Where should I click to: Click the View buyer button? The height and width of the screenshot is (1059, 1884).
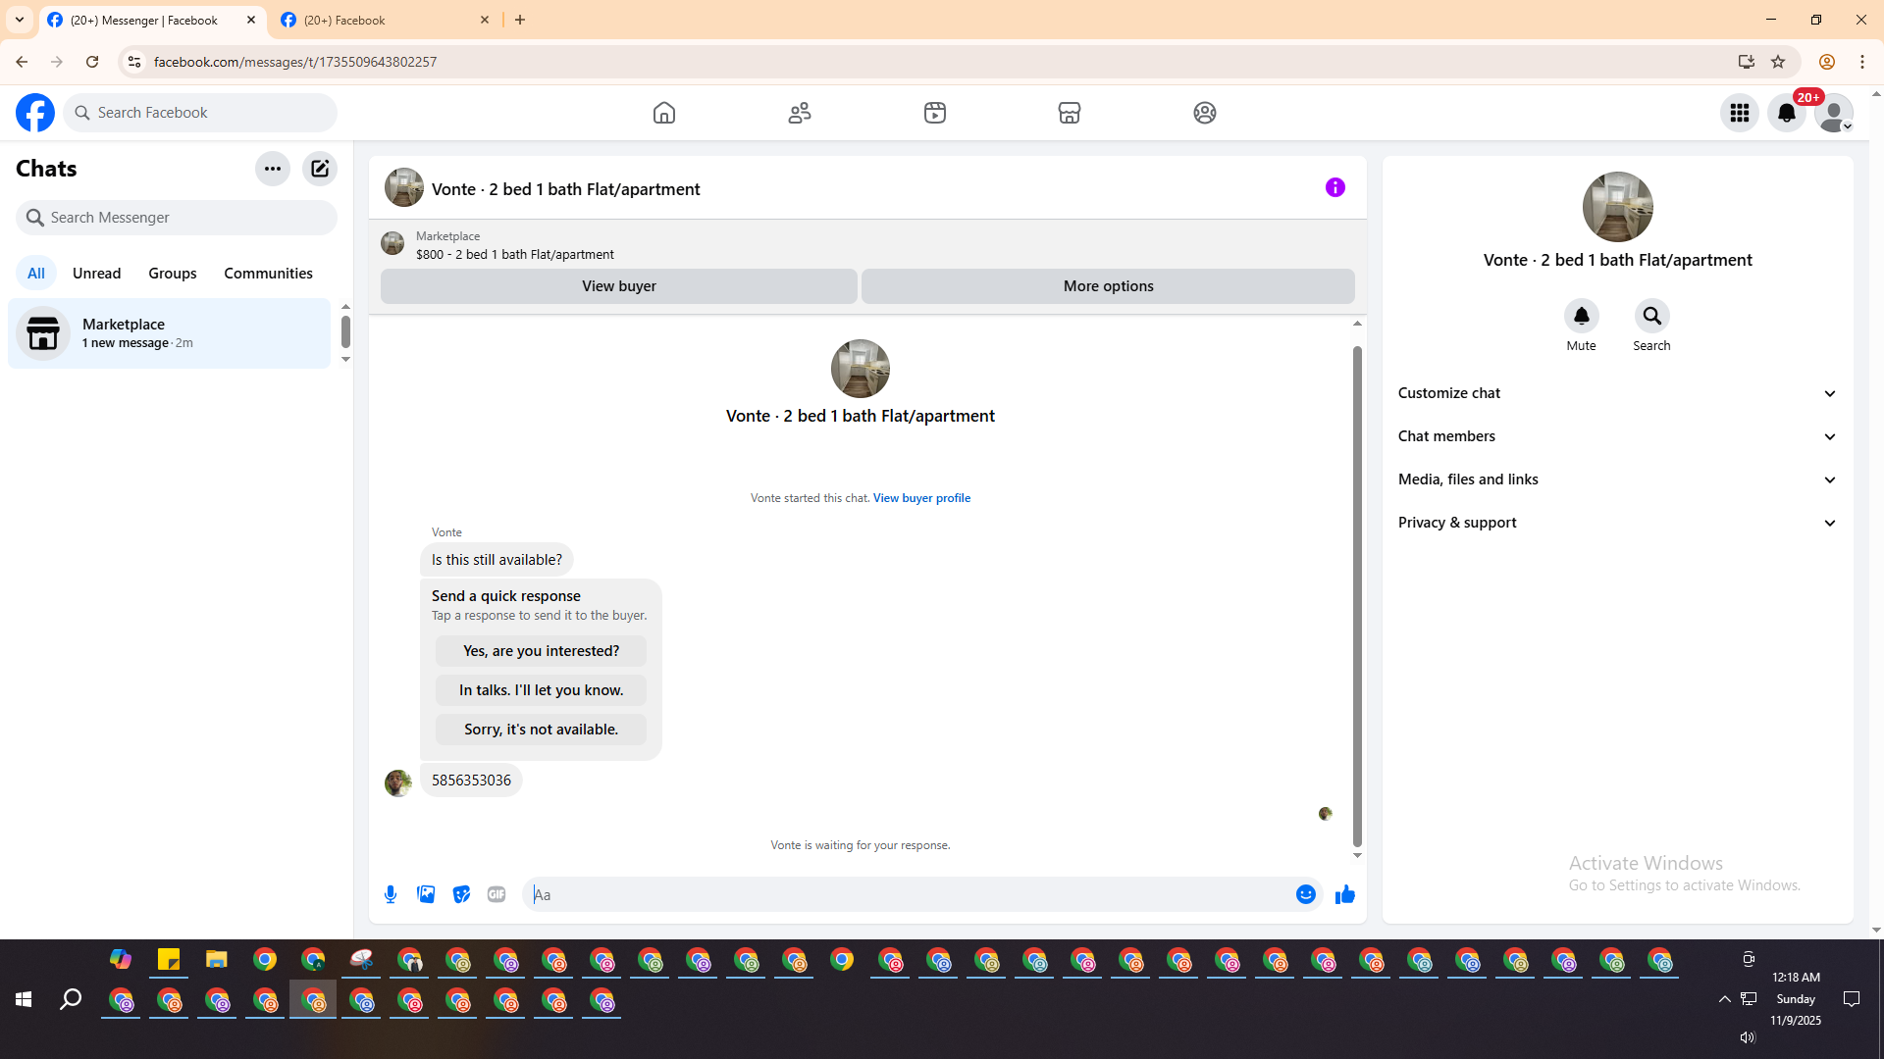618,286
